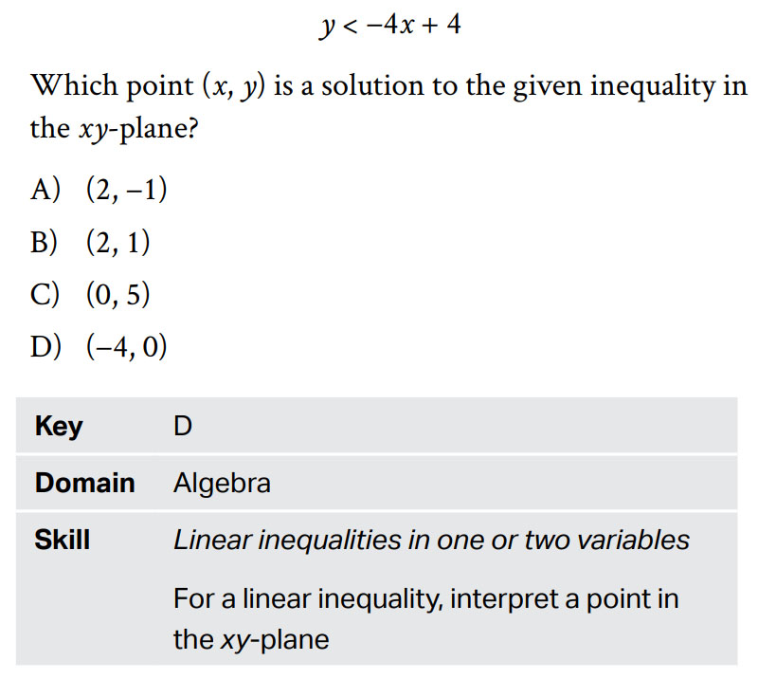Click the key answer value "D"

coord(183,427)
